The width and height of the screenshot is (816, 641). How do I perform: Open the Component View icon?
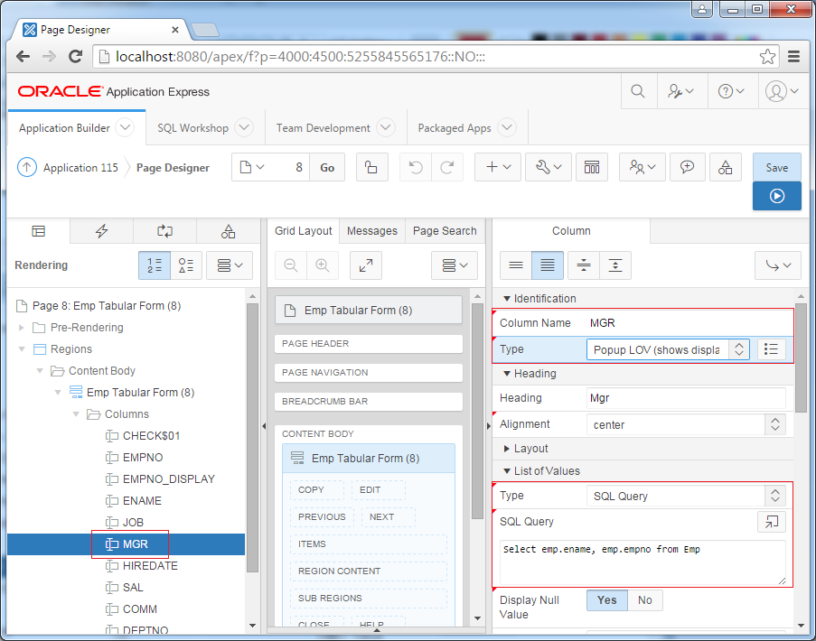tap(592, 167)
